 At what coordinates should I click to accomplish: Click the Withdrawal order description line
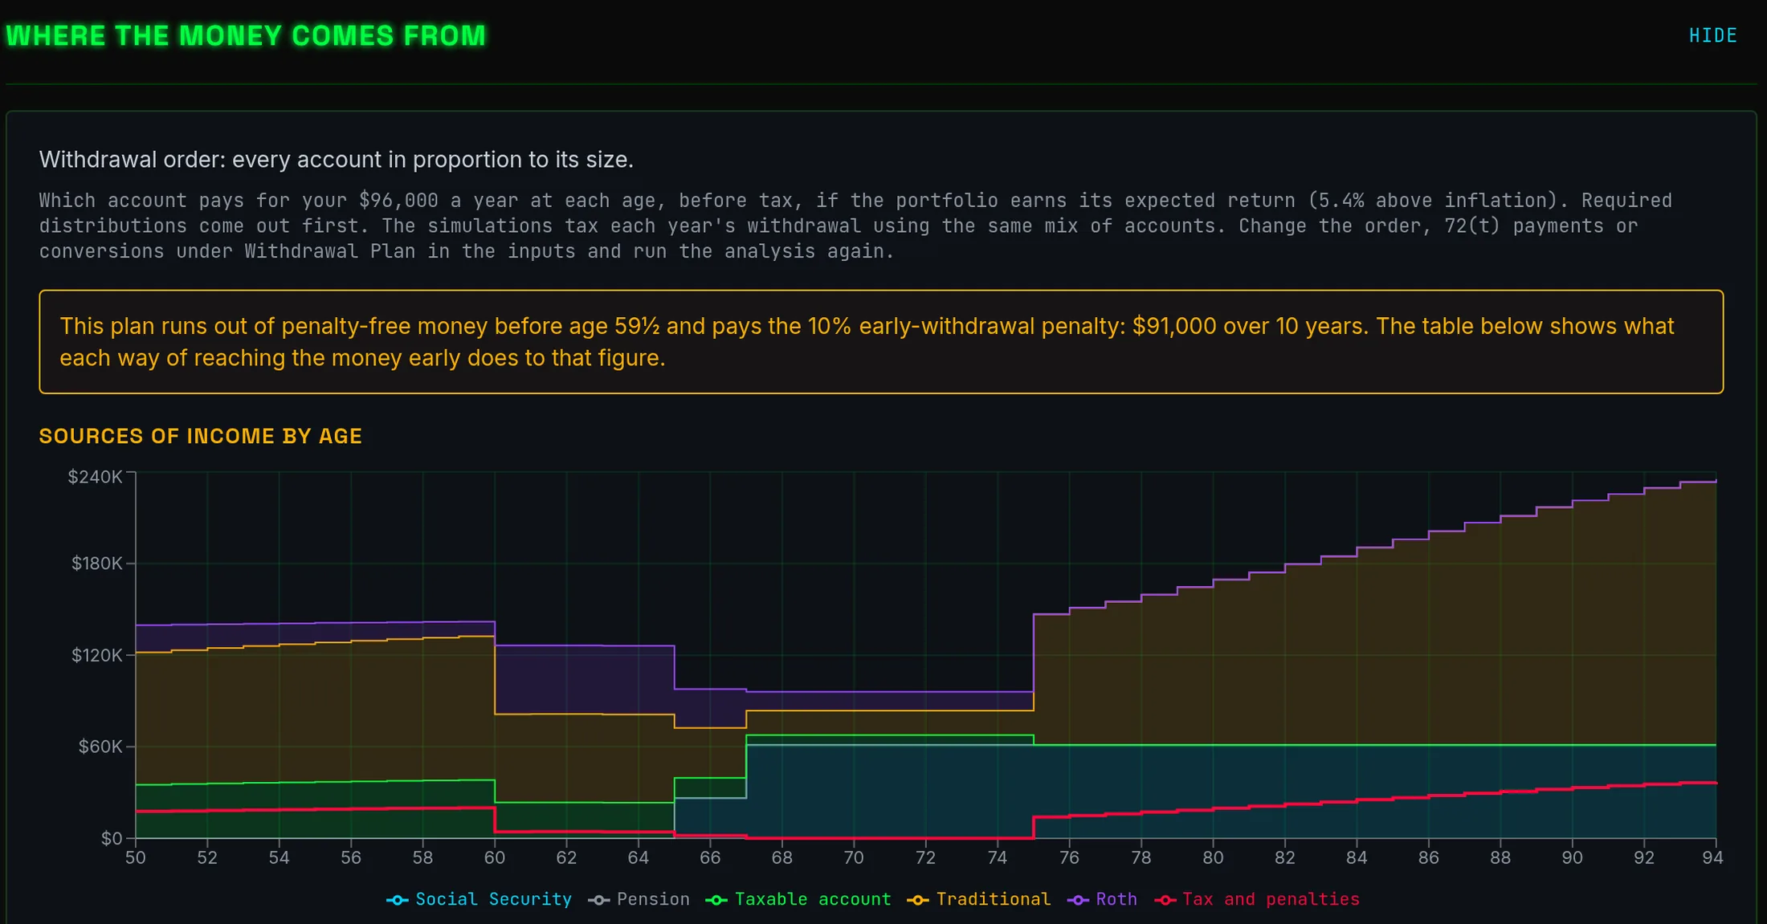(x=337, y=160)
